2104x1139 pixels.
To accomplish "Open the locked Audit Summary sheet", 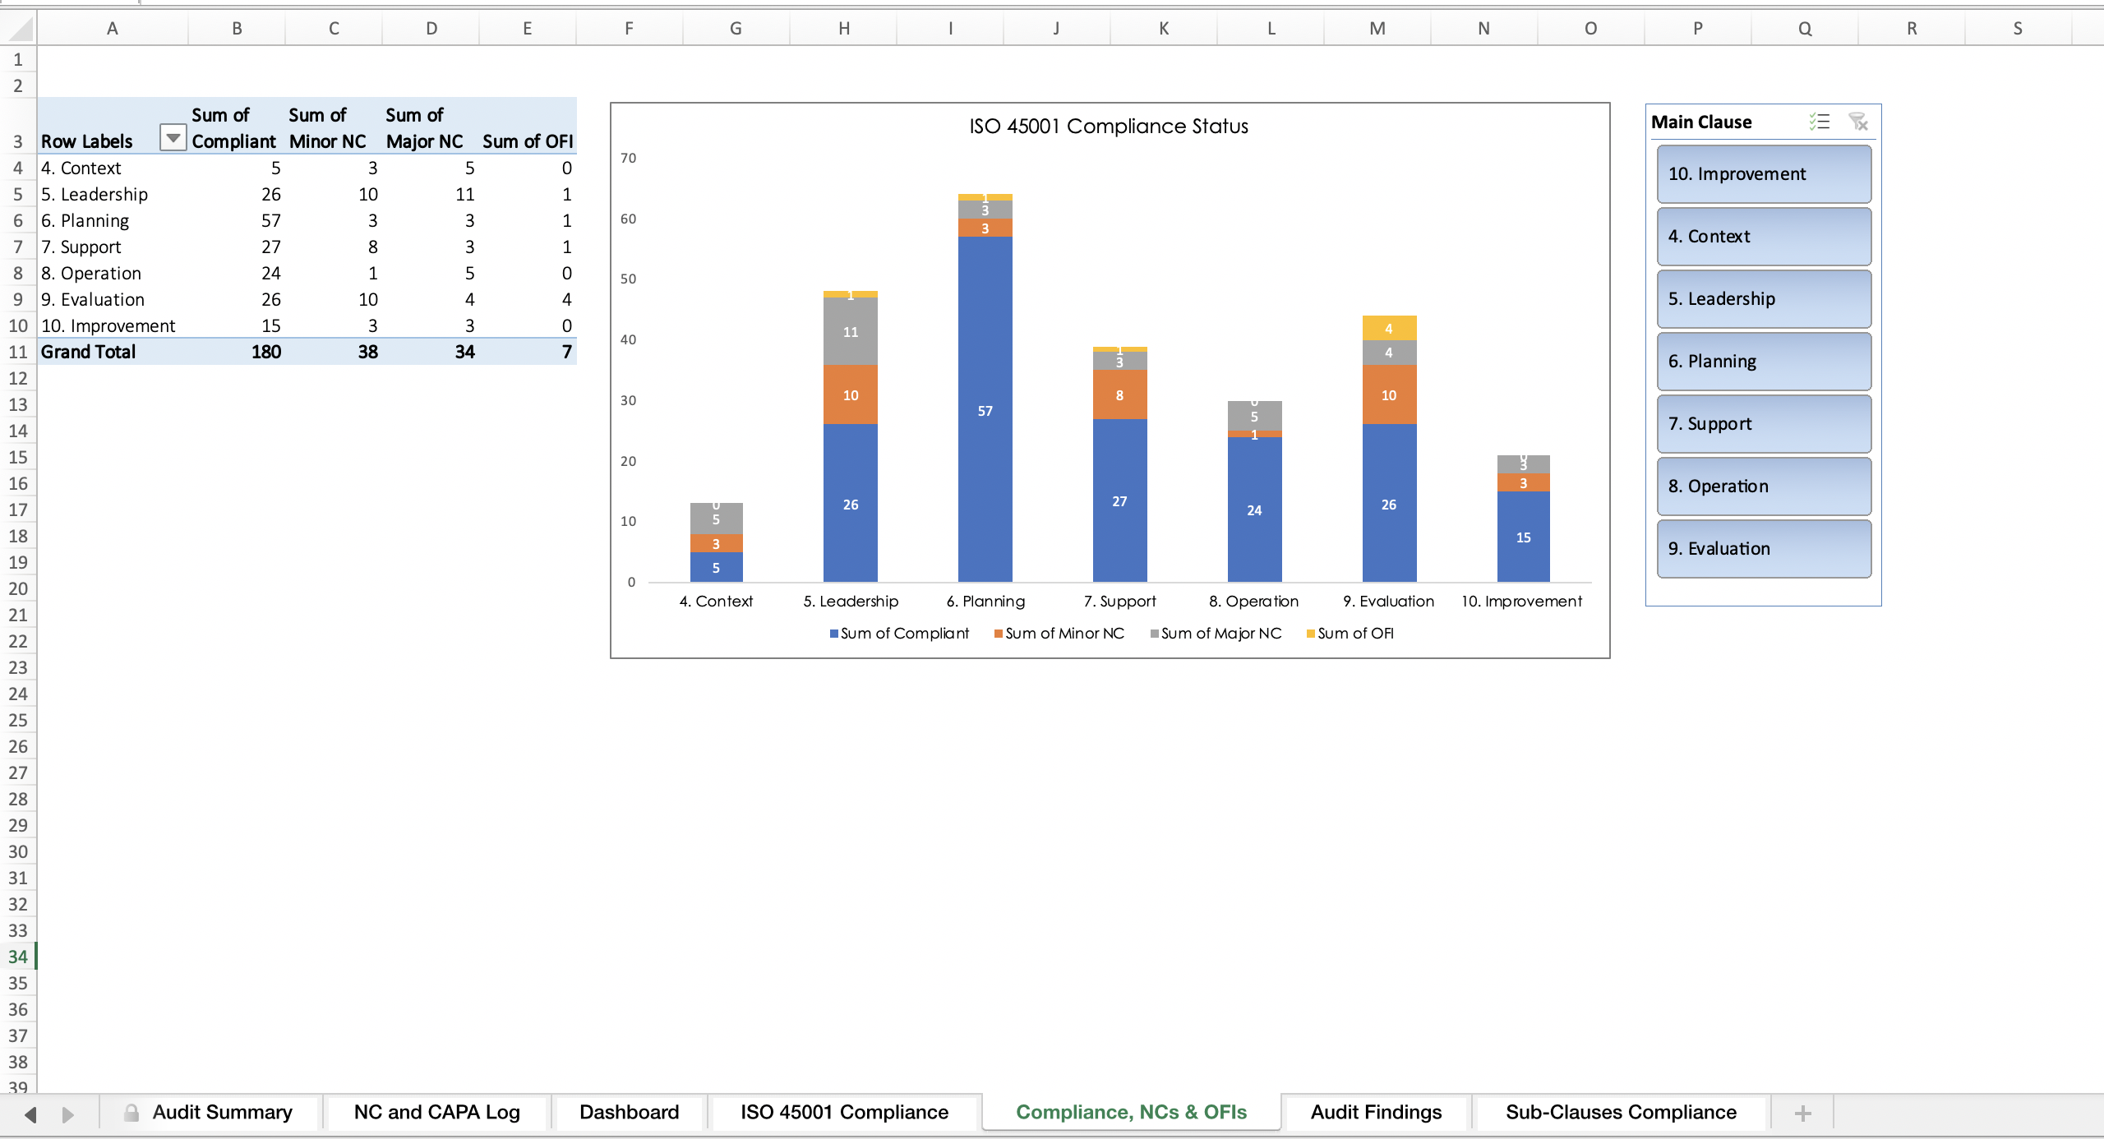I will (209, 1113).
